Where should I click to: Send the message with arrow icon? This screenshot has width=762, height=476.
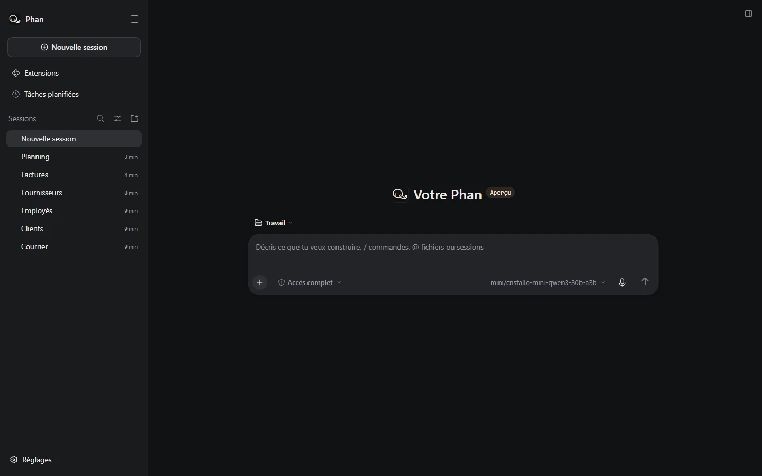pyautogui.click(x=645, y=282)
